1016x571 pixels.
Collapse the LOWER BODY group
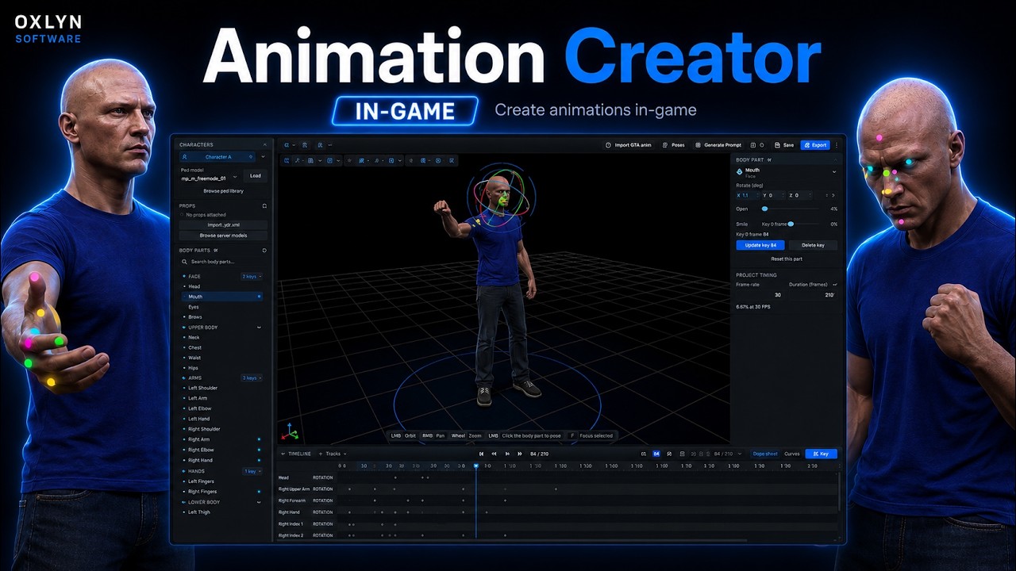(x=259, y=502)
